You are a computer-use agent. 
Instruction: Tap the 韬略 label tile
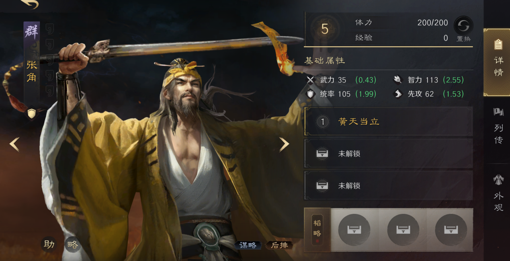click(x=317, y=230)
